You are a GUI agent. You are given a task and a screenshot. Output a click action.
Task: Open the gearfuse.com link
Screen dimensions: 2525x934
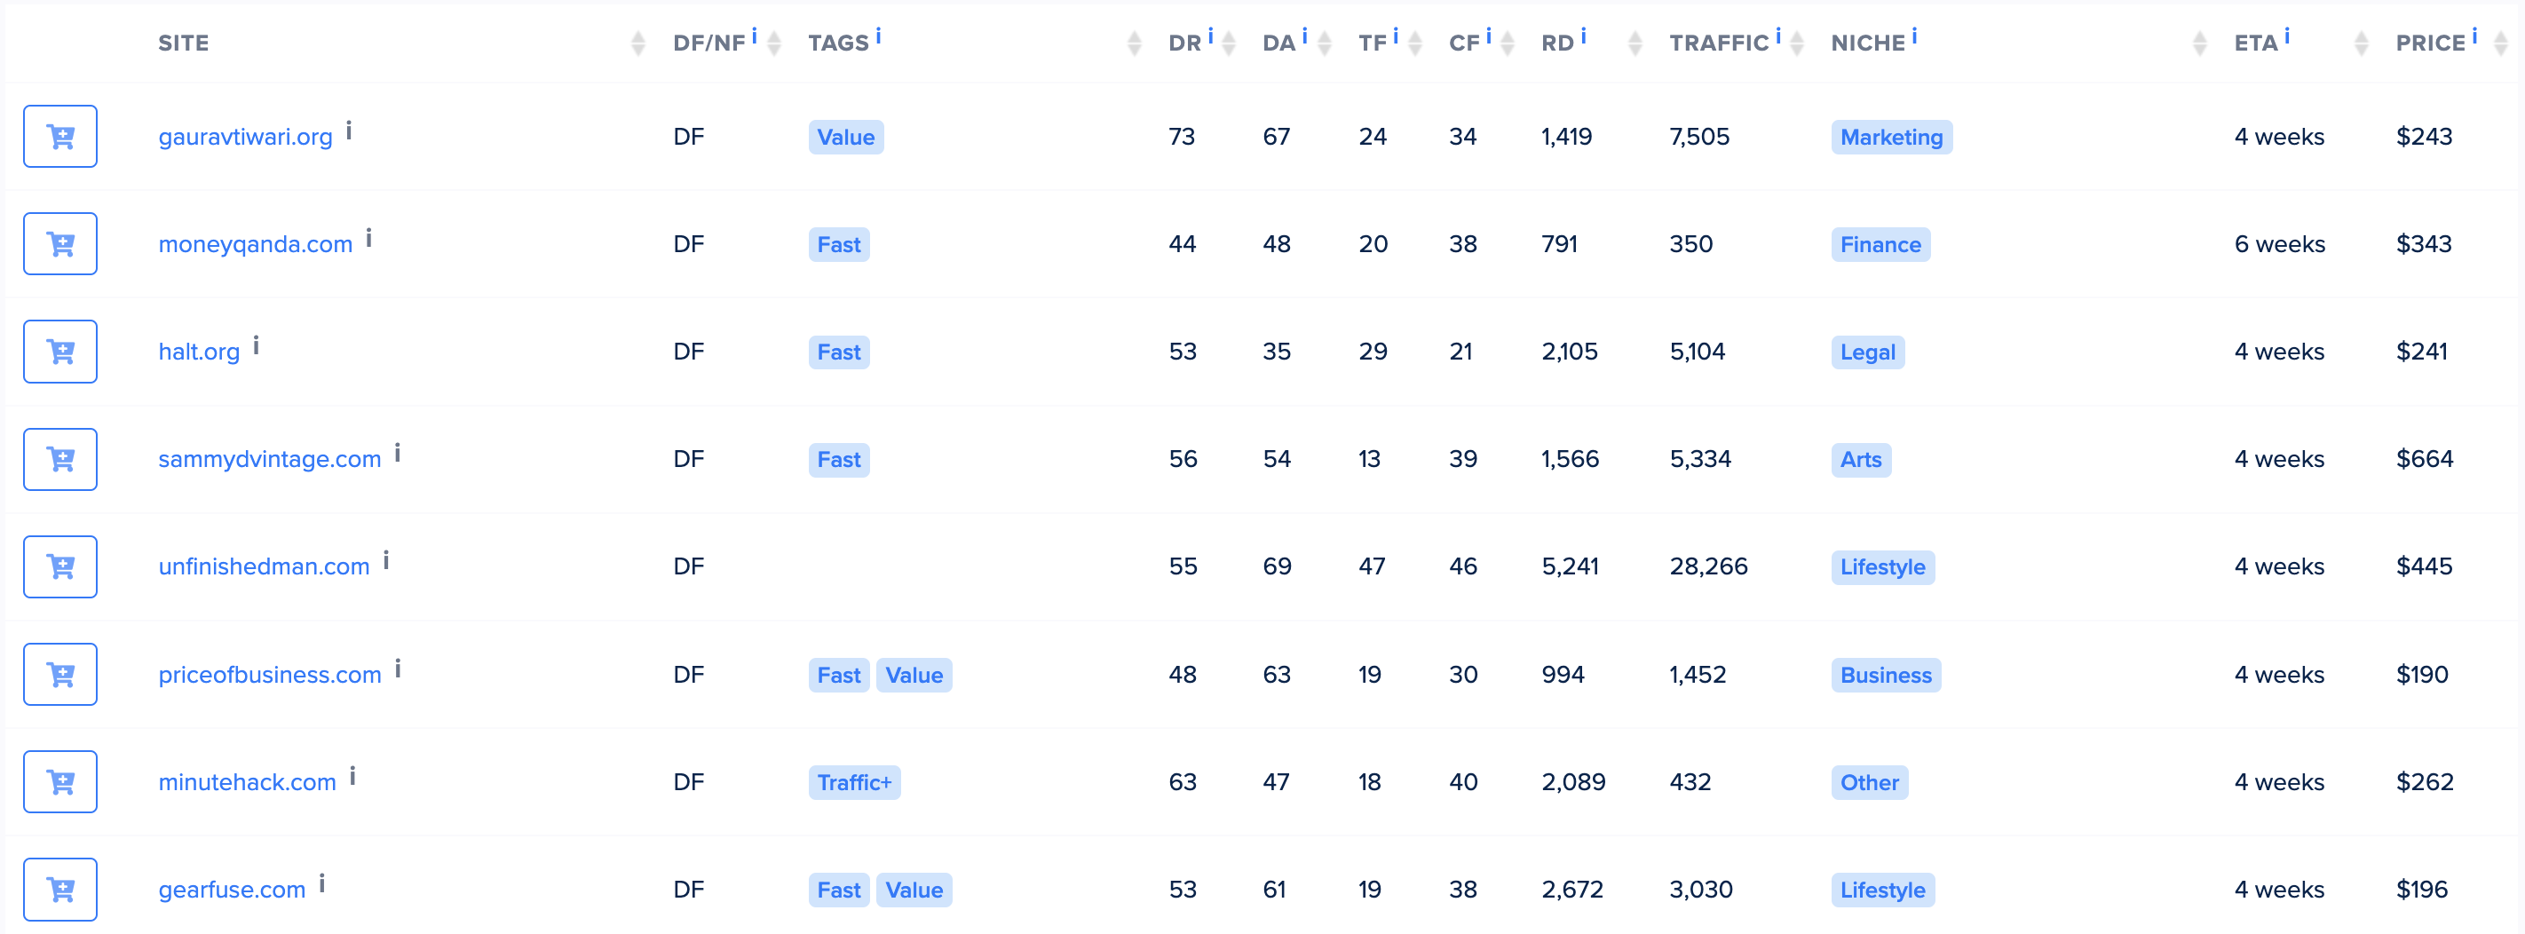coord(233,889)
